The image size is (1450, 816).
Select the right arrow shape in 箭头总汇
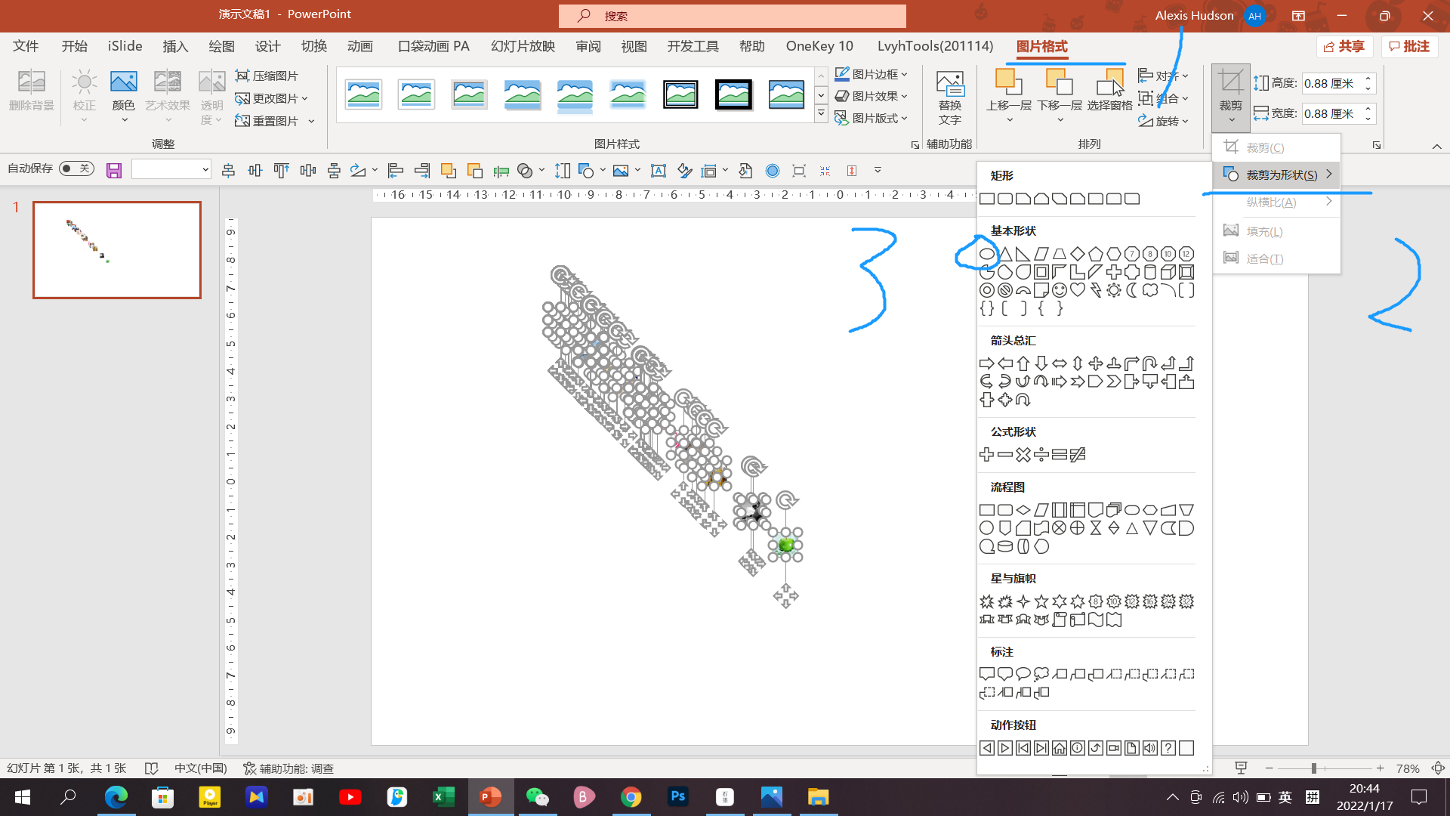[x=986, y=363]
